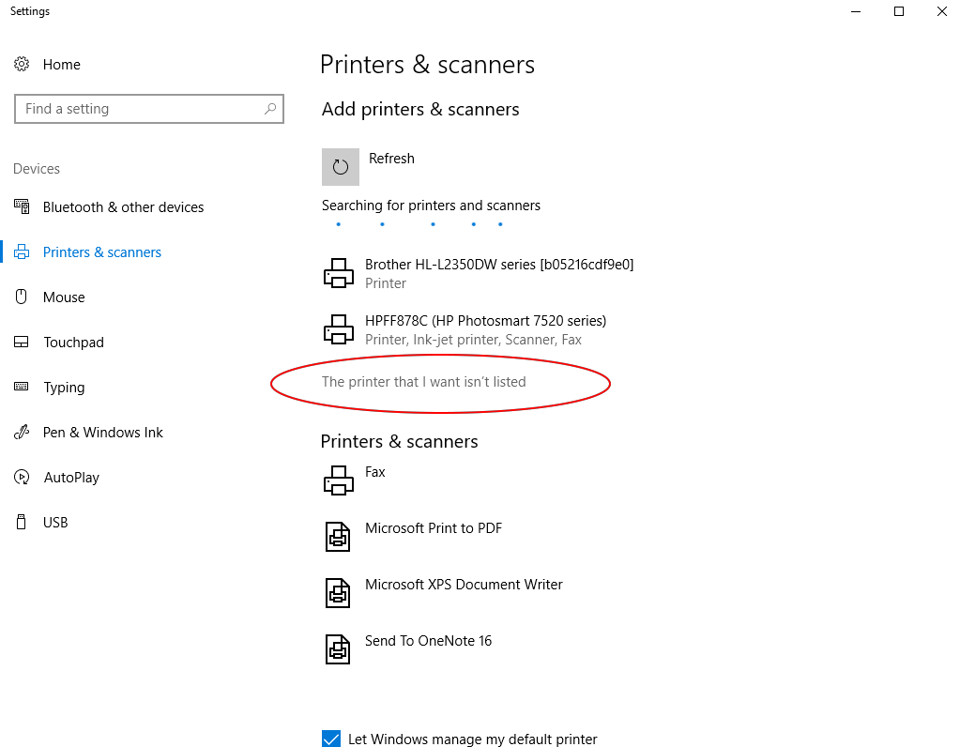Open Bluetooth & other devices settings
The height and width of the screenshot is (747, 960).
[x=123, y=207]
